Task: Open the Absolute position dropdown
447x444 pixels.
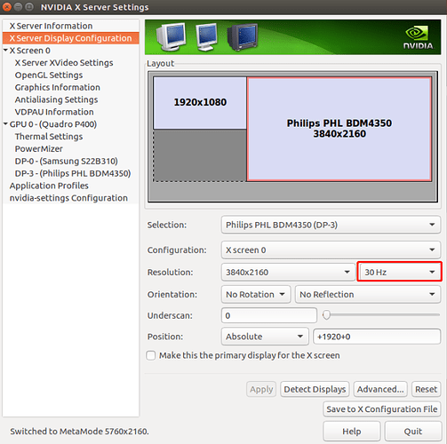Action: click(x=265, y=337)
